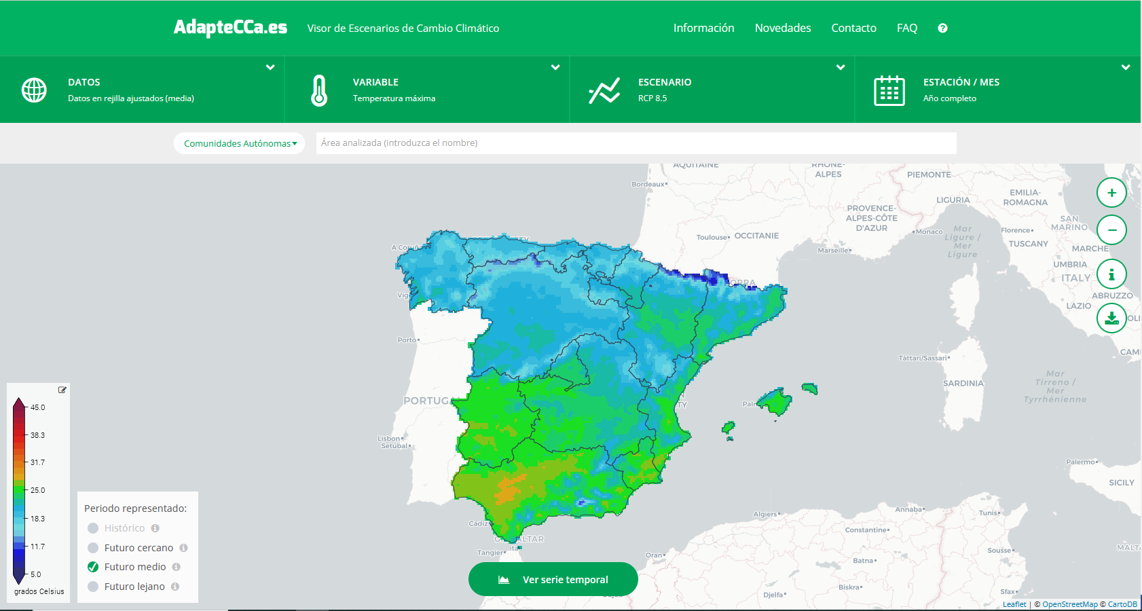Click the Año completo text
Viewport: 1142px width, 611px height.
[x=950, y=98]
